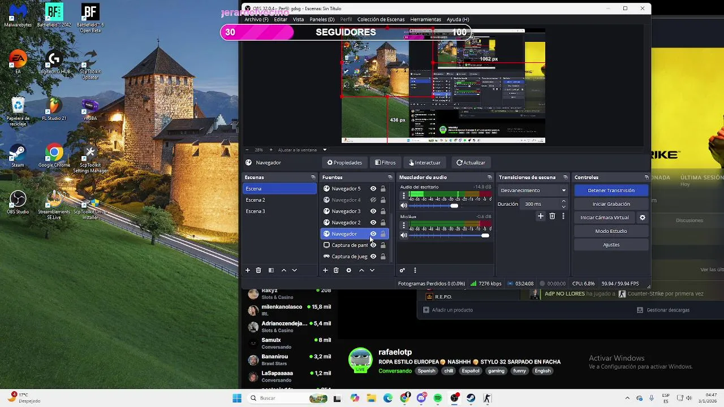The height and width of the screenshot is (407, 724).
Task: Click Detener Transmisión button
Action: (611, 190)
